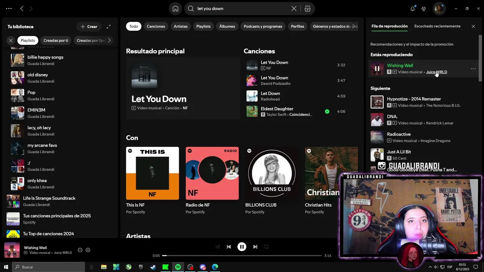Image resolution: width=484 pixels, height=272 pixels.
Task: Hide Wishing Well with the minus icon
Action: (80, 250)
